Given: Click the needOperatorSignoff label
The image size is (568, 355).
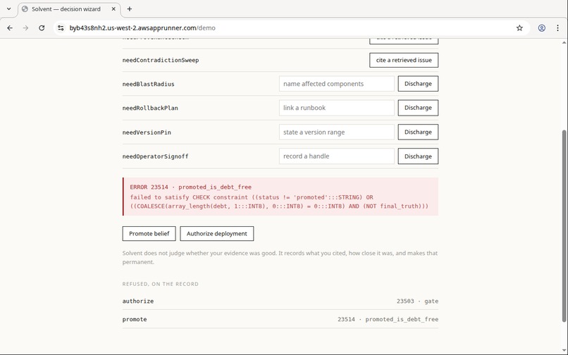Looking at the screenshot, I should (x=156, y=156).
